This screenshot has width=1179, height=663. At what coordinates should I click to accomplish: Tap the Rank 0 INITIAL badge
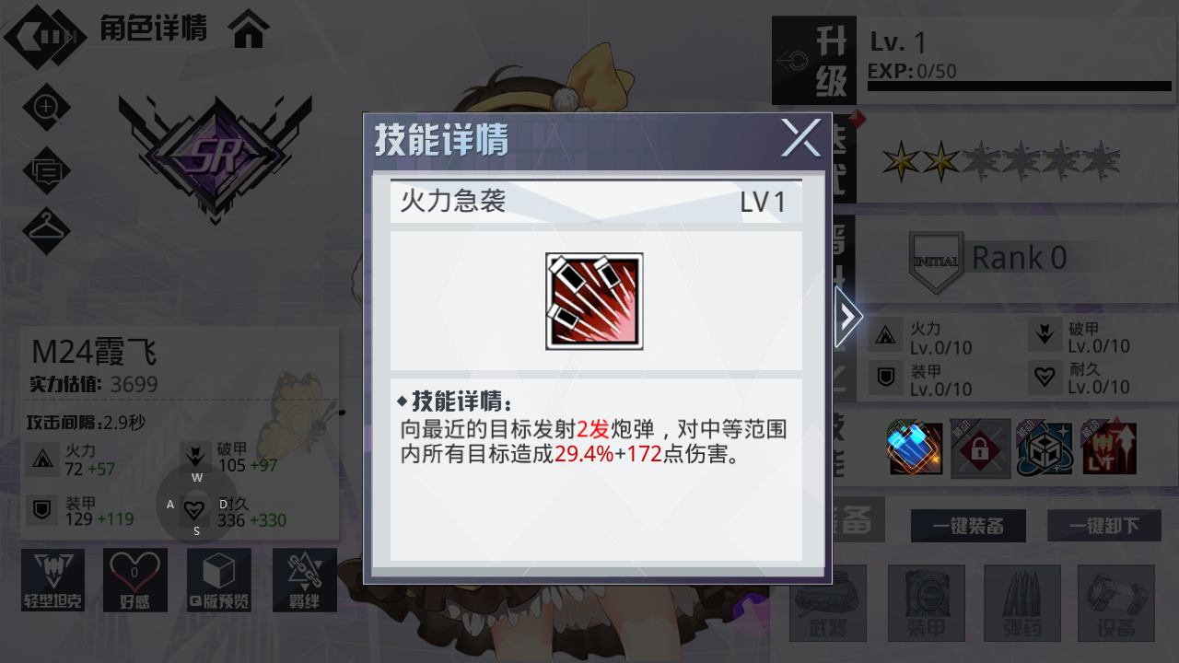(936, 262)
